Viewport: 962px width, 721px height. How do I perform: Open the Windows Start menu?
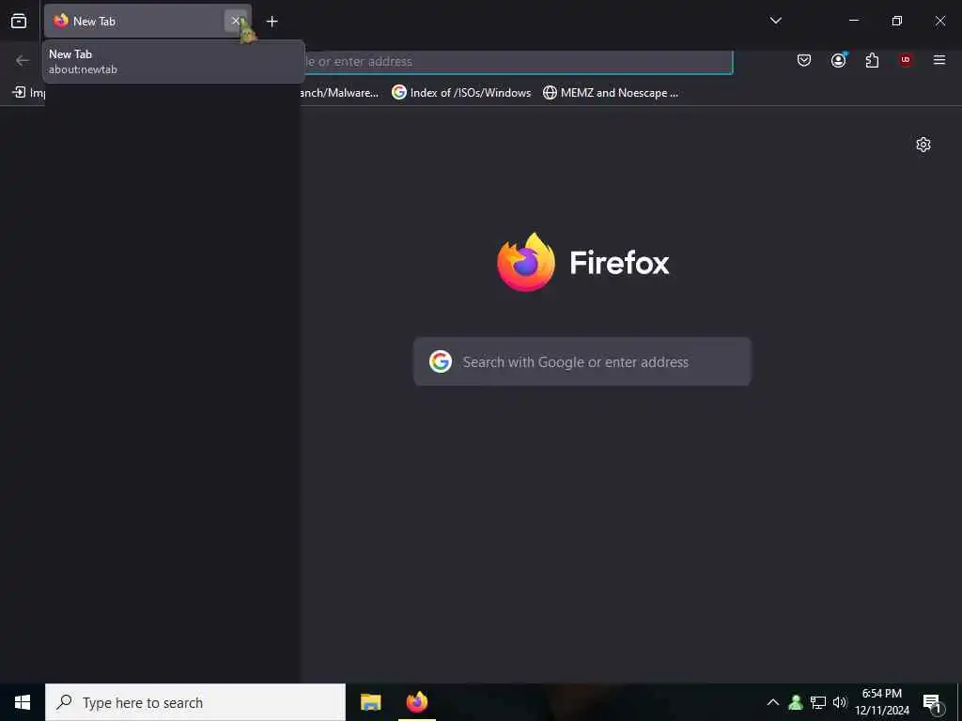coord(23,702)
